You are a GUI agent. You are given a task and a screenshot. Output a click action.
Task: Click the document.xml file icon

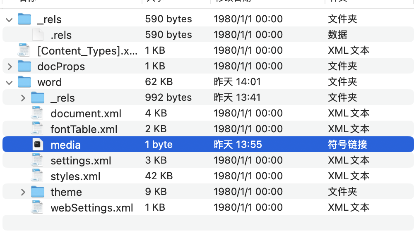pos(38,113)
